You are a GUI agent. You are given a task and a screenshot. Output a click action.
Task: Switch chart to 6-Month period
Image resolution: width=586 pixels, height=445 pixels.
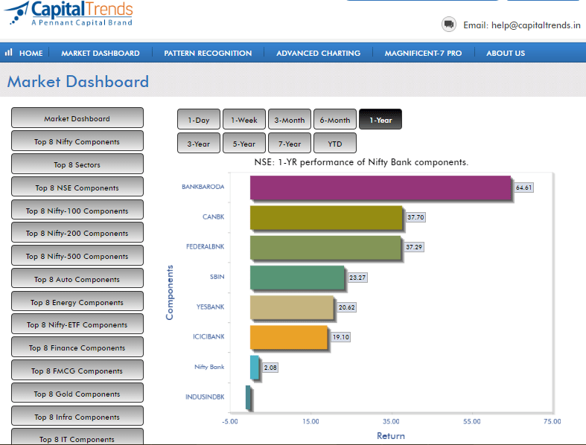(x=335, y=120)
